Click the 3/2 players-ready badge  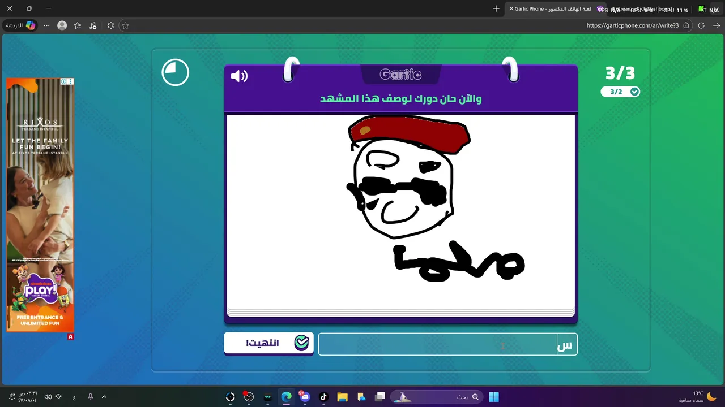click(x=620, y=92)
